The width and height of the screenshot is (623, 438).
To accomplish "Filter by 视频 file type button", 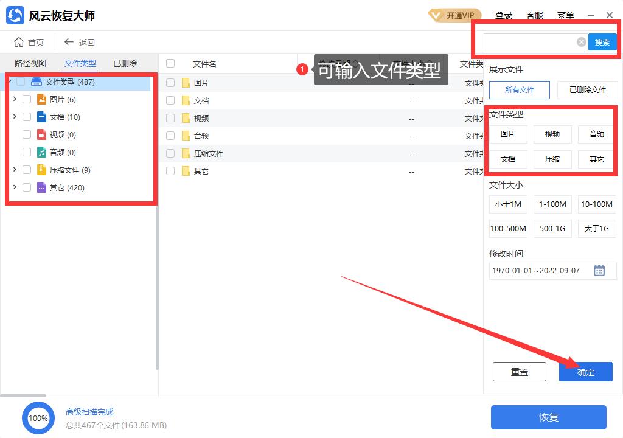I will pos(552,134).
